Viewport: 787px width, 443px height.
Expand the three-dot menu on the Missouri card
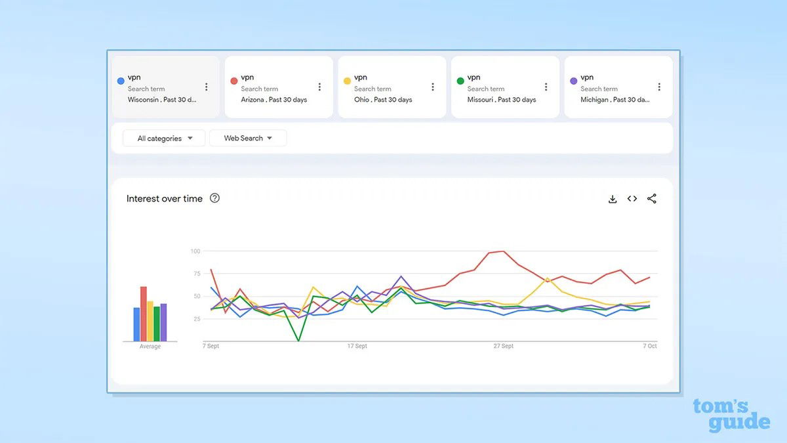click(x=545, y=86)
